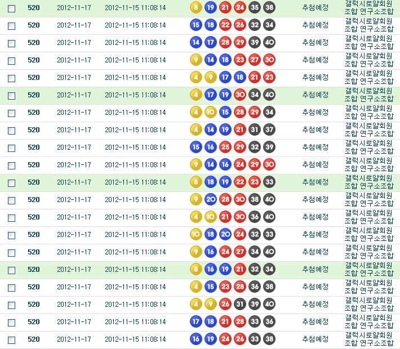Enable checkbox for row 16 19 24 26 33 38
The image size is (400, 349).
point(11,340)
